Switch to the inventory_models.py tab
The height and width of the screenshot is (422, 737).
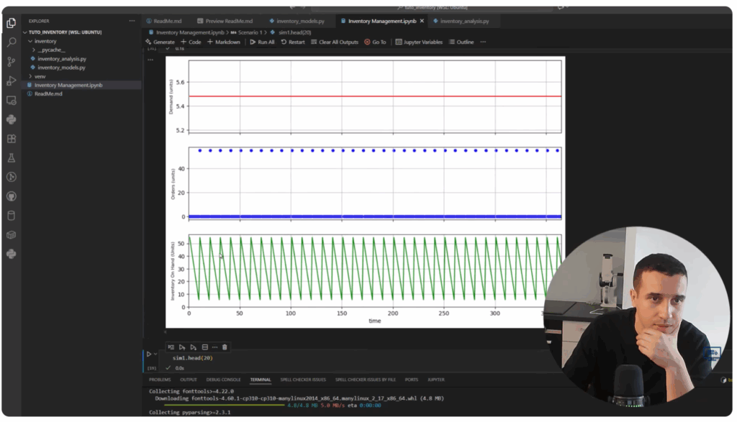300,21
